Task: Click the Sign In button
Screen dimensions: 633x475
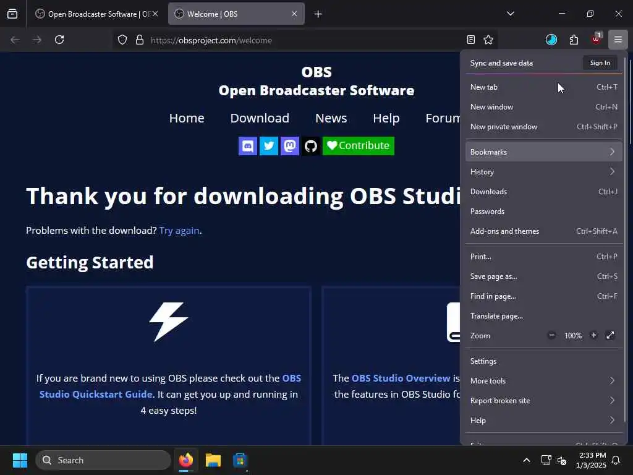Action: pos(600,62)
